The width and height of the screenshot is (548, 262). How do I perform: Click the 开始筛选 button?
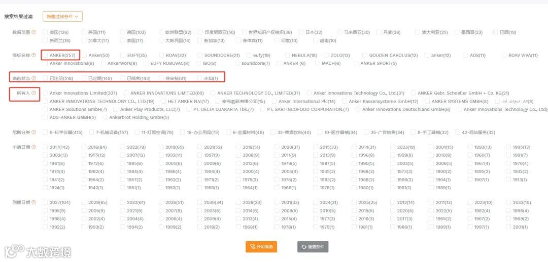(x=261, y=247)
